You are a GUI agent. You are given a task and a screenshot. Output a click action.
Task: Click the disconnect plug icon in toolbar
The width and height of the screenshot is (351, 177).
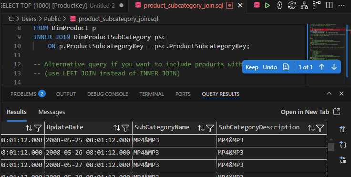[x=279, y=5]
